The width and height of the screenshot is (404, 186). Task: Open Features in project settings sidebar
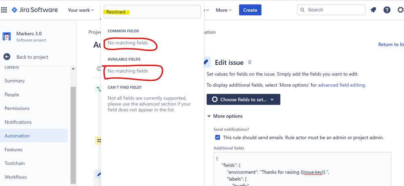pyautogui.click(x=13, y=150)
